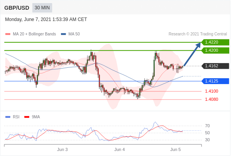The width and height of the screenshot is (232, 158).
Task: Select the 1.4200 green resistance price tag
Action: point(216,51)
